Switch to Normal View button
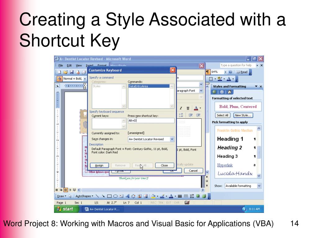The height and width of the screenshot is (238, 318). [x=57, y=190]
